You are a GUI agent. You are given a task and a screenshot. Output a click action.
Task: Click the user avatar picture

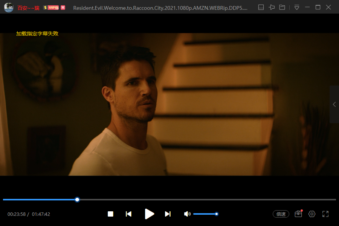point(8,8)
